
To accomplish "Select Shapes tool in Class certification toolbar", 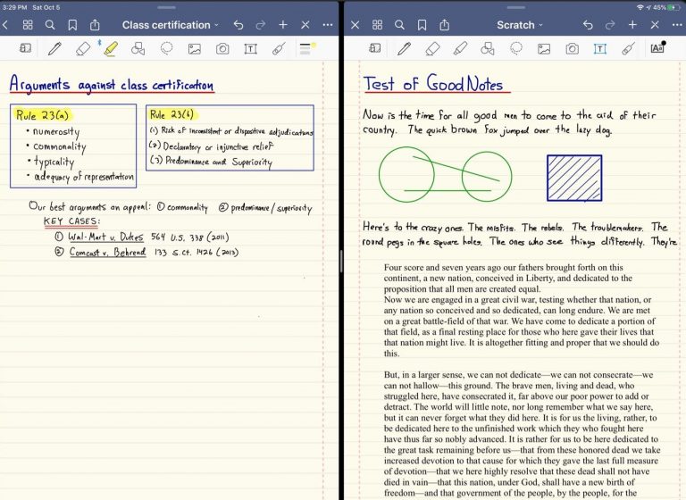I will [x=138, y=48].
